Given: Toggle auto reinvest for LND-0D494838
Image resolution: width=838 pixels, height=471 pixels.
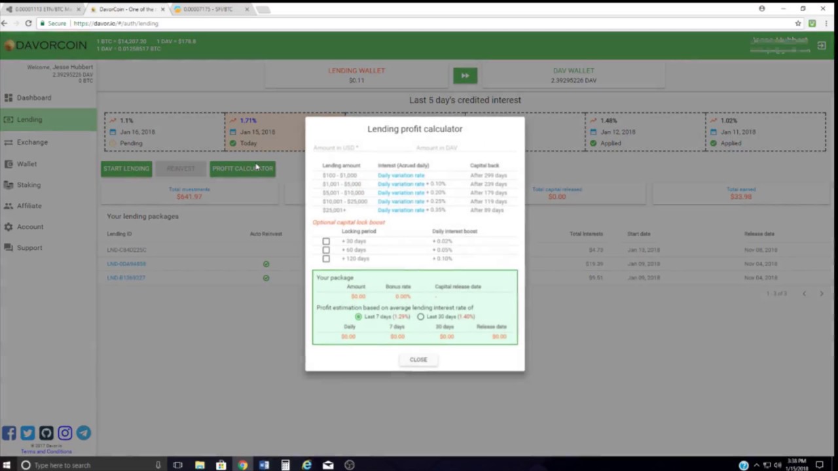Looking at the screenshot, I should pos(266,264).
